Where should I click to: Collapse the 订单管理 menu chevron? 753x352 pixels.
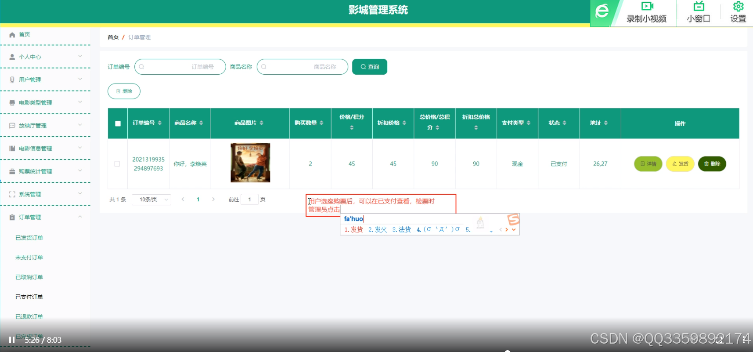click(x=80, y=216)
